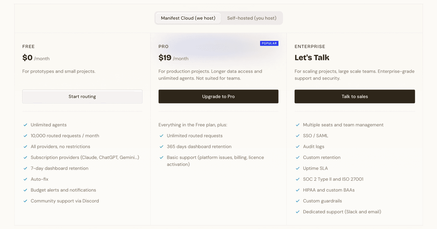Click 'Community support via Discord' text
This screenshot has width=437, height=229.
(x=65, y=201)
